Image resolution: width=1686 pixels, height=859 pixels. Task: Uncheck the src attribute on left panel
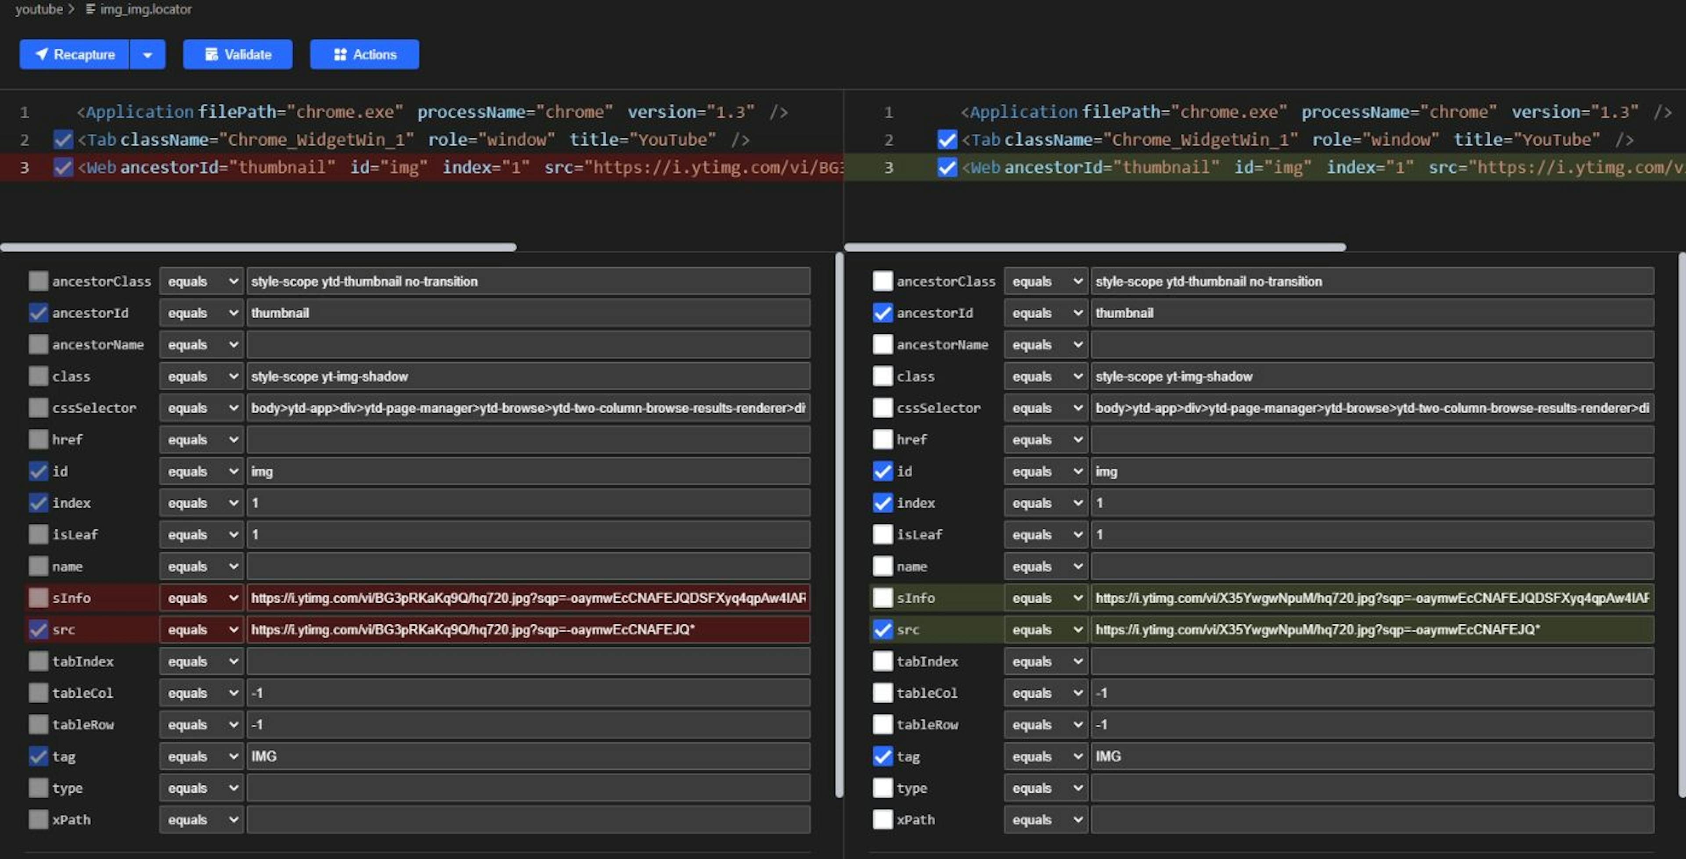38,630
